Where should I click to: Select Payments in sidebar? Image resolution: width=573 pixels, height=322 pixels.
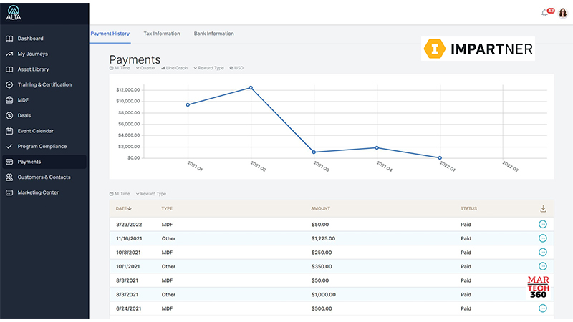click(44, 162)
